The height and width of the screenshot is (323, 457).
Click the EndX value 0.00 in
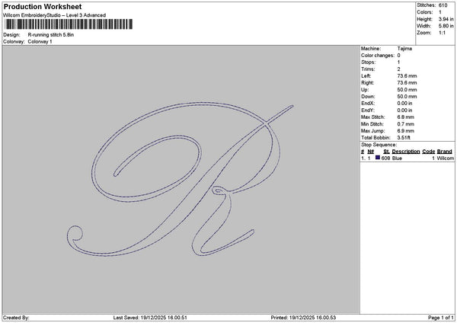pyautogui.click(x=404, y=104)
